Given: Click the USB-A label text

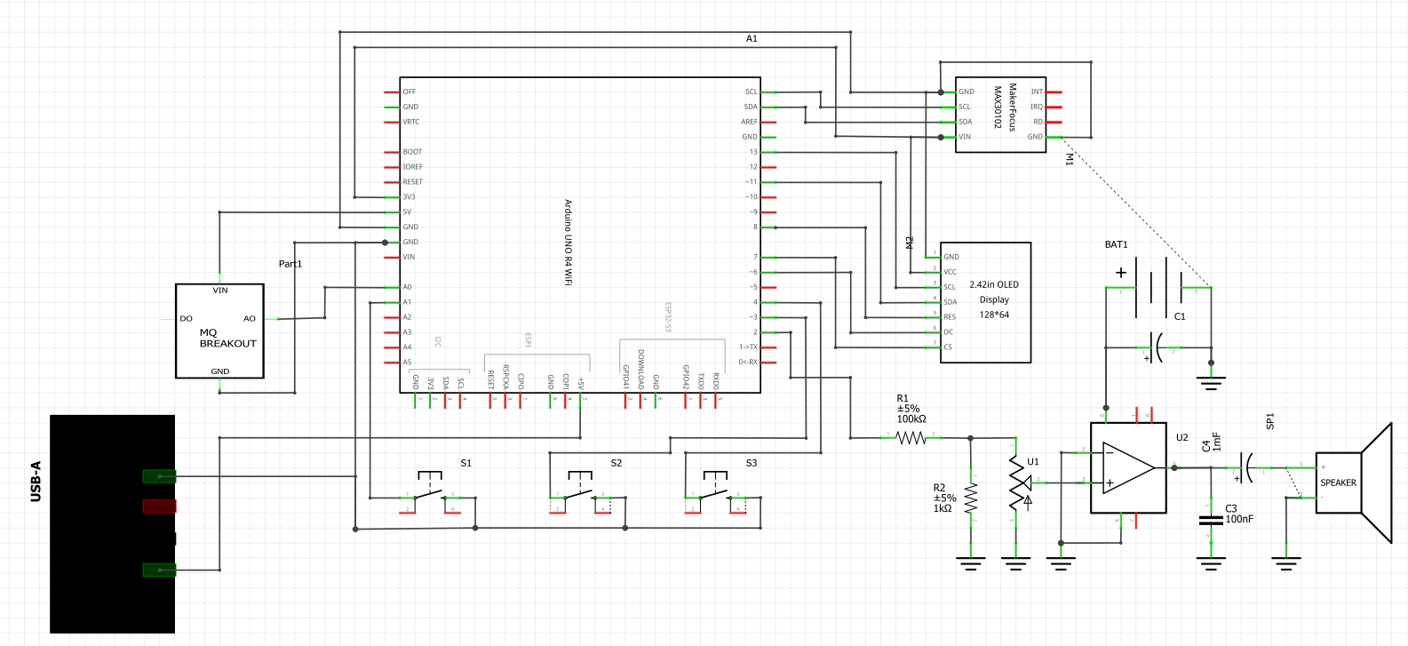Looking at the screenshot, I should 36,481.
